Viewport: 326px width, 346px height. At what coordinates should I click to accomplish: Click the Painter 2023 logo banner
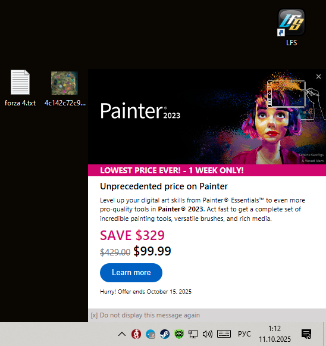pos(140,111)
